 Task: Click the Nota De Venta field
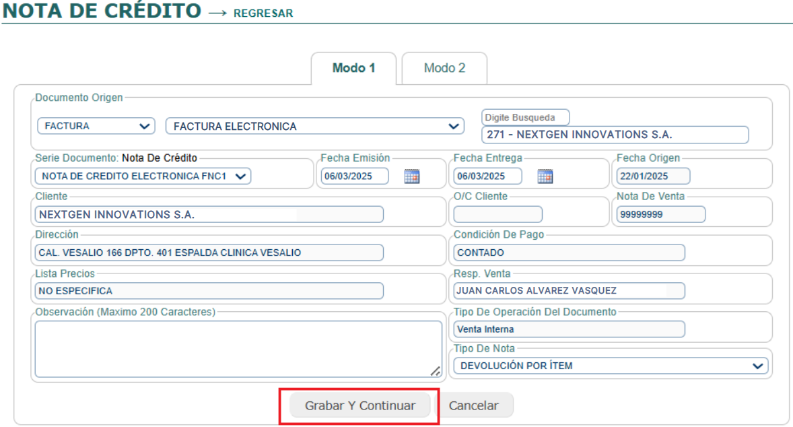(x=660, y=214)
